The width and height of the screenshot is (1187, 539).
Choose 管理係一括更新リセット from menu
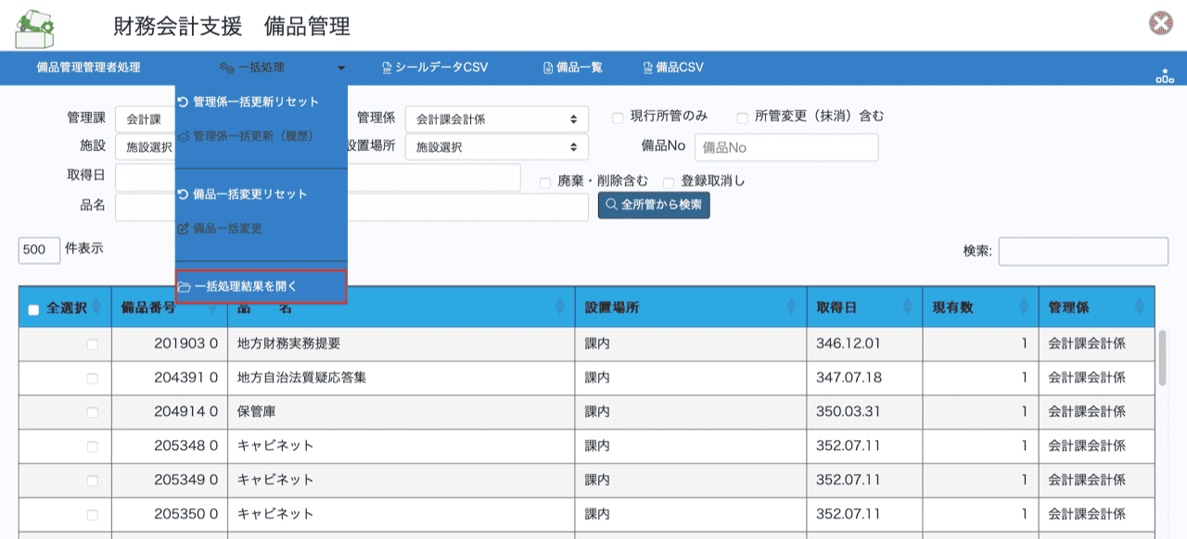click(x=255, y=102)
